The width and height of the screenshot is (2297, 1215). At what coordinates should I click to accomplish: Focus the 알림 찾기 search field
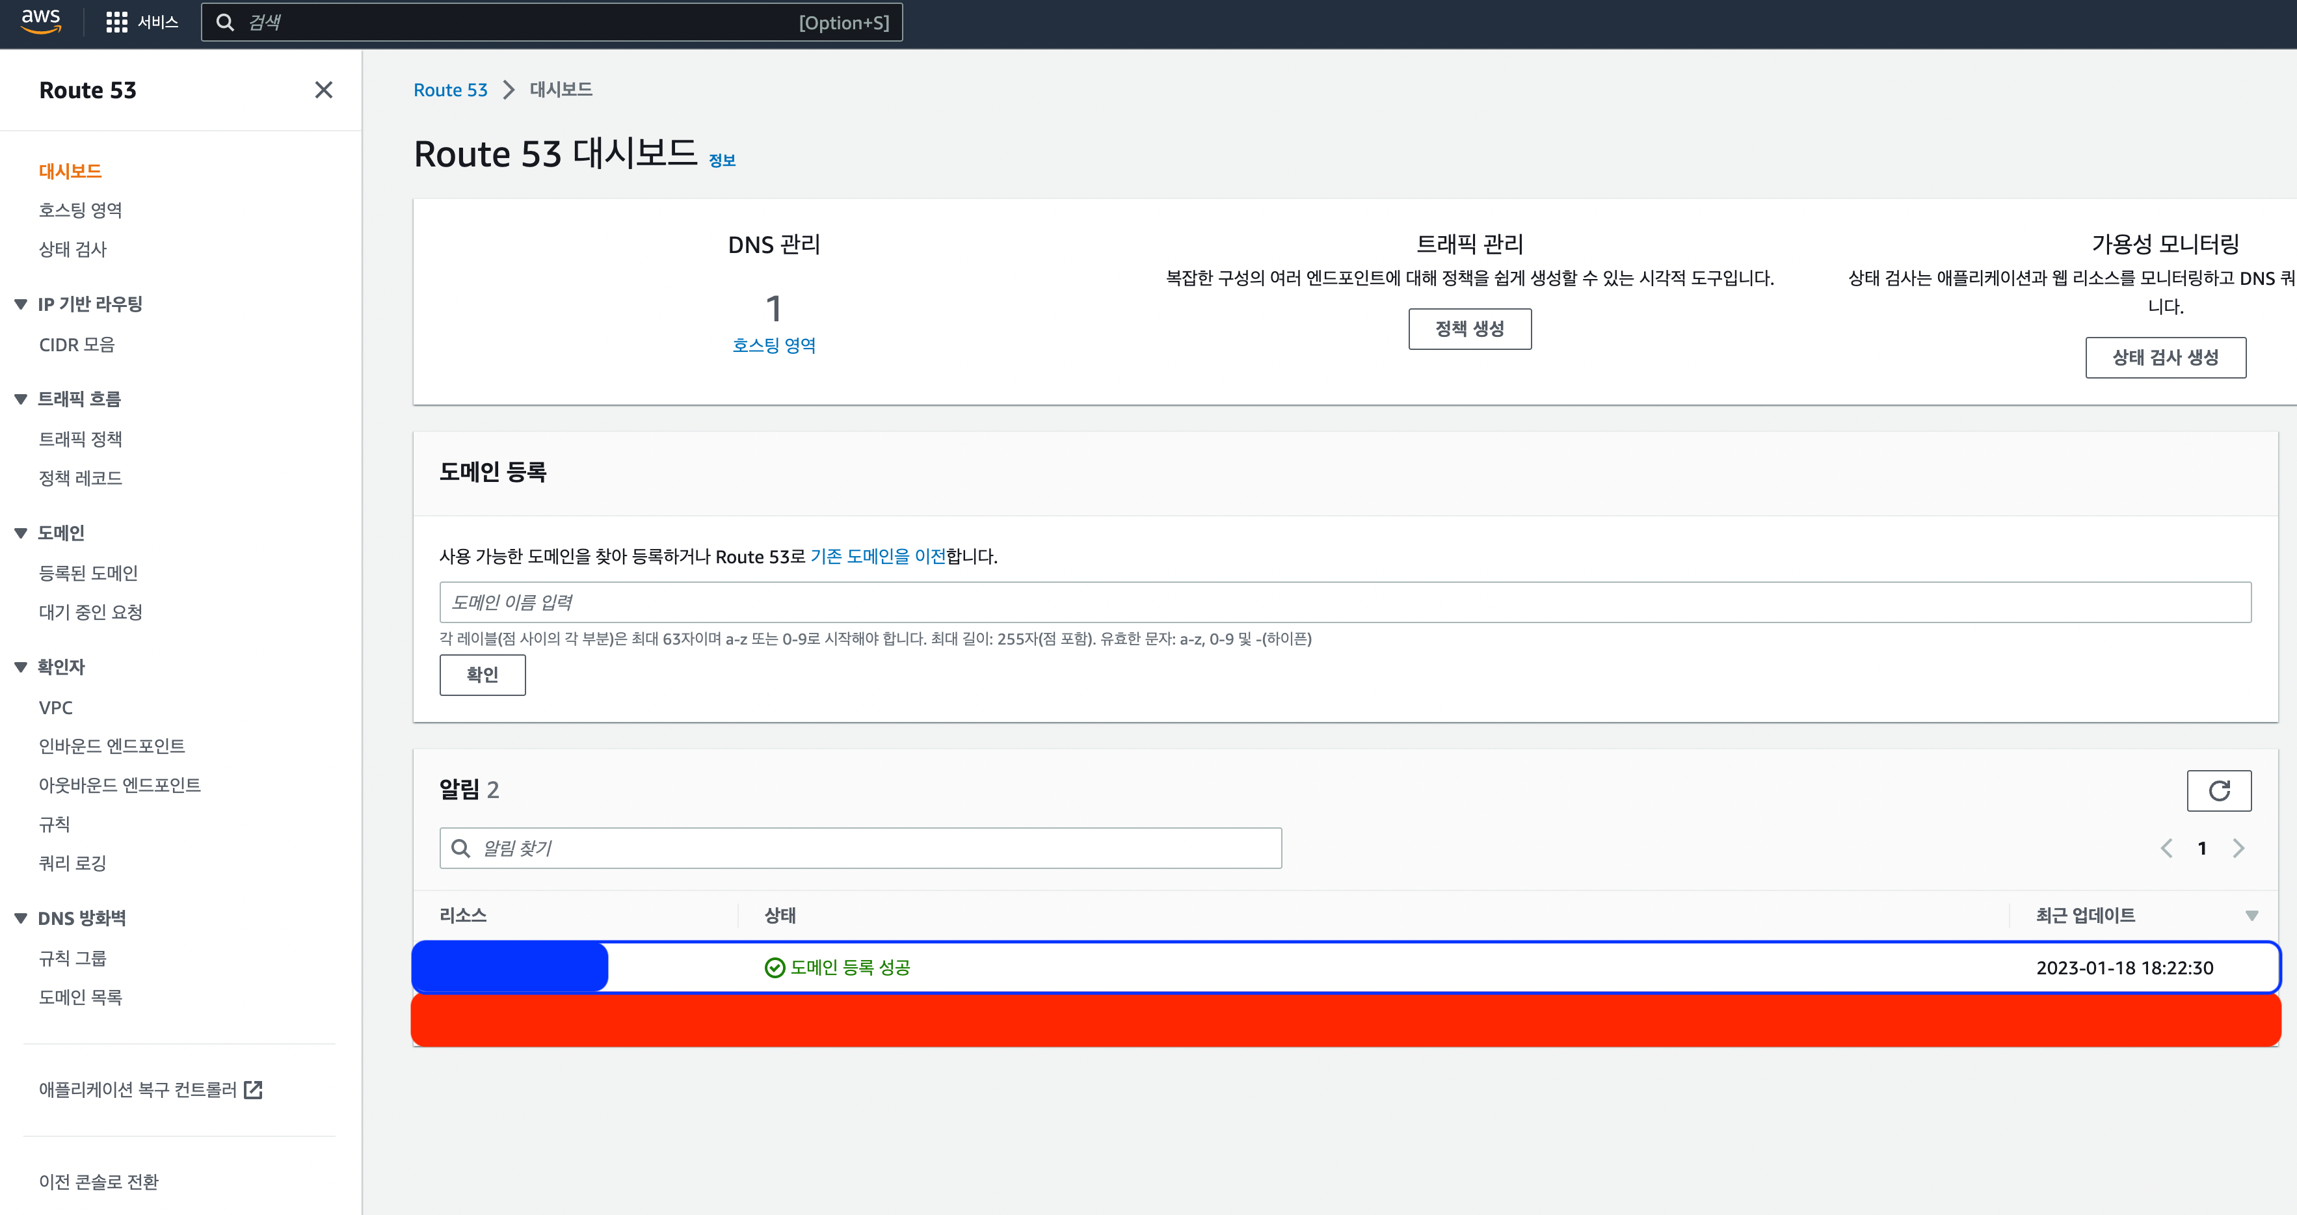[860, 848]
